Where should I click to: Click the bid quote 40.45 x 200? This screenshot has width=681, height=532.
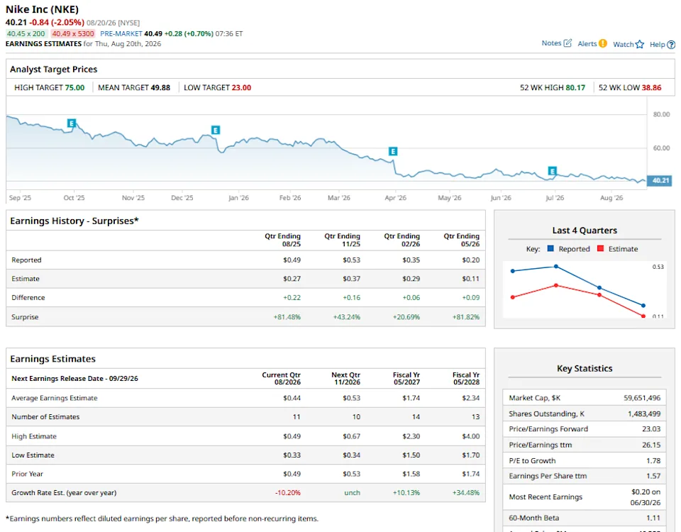tap(26, 33)
